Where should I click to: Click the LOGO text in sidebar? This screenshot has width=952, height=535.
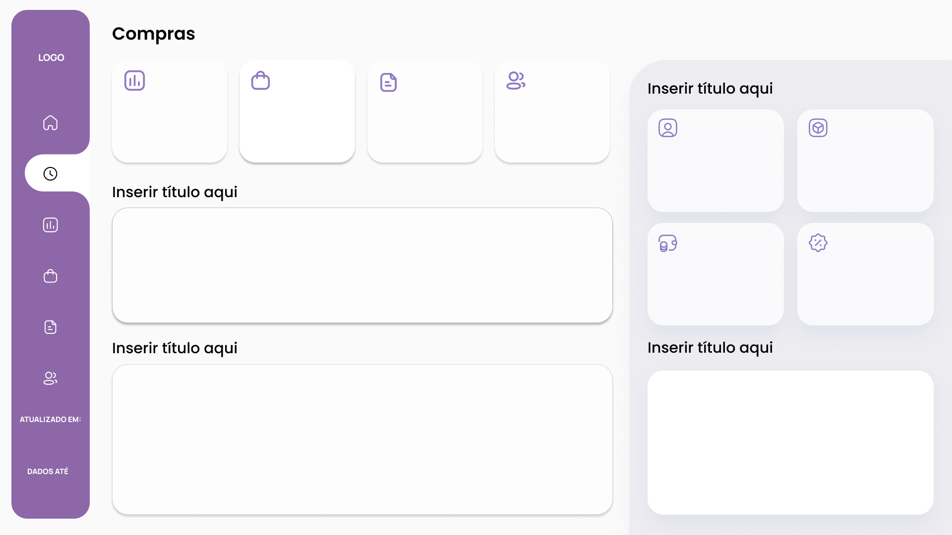click(x=51, y=57)
